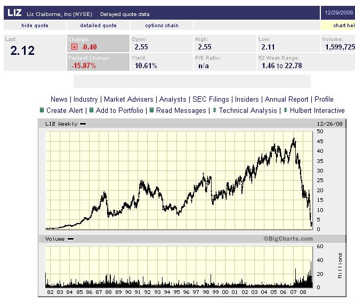This screenshot has width=355, height=303.
Task: Click the BigCharts.com copyright label
Action: pos(288,239)
